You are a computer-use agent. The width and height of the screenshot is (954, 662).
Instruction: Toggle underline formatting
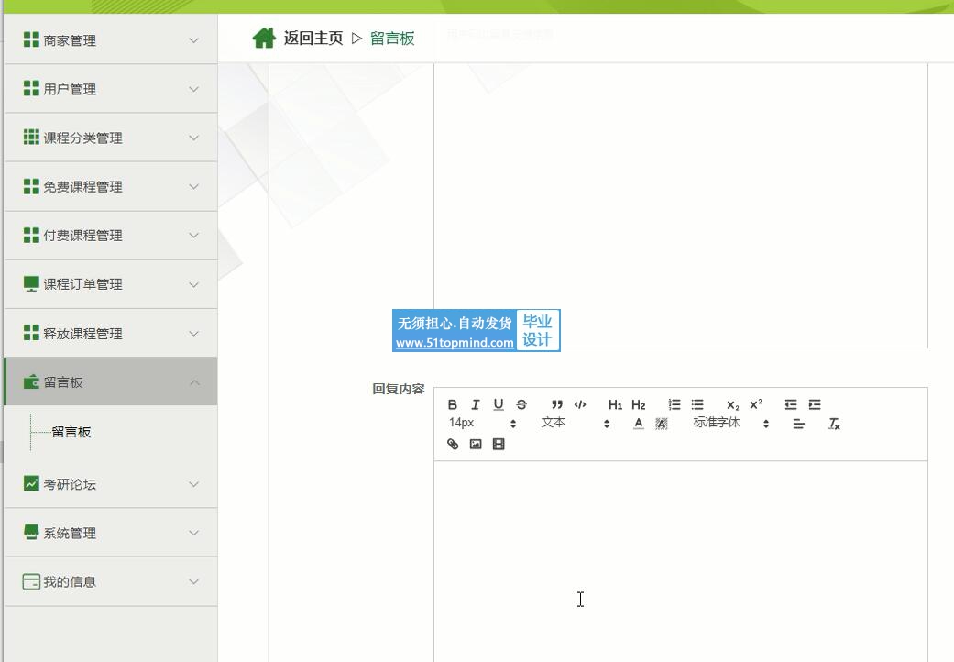coord(499,404)
